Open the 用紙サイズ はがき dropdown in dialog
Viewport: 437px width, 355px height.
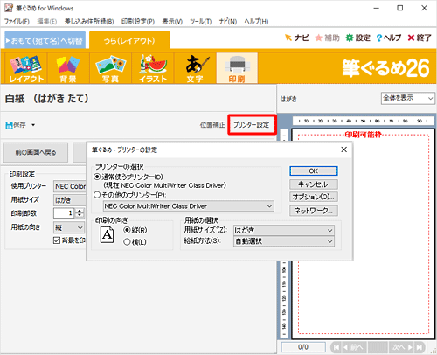pyautogui.click(x=284, y=230)
